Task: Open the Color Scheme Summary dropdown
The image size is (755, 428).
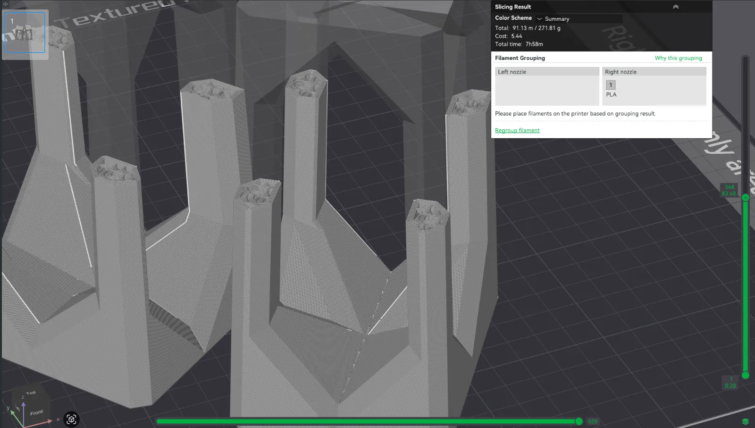Action: [579, 19]
